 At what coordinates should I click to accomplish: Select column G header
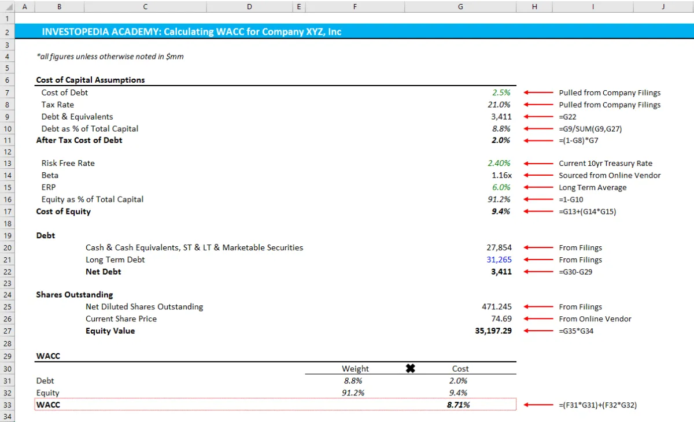460,6
